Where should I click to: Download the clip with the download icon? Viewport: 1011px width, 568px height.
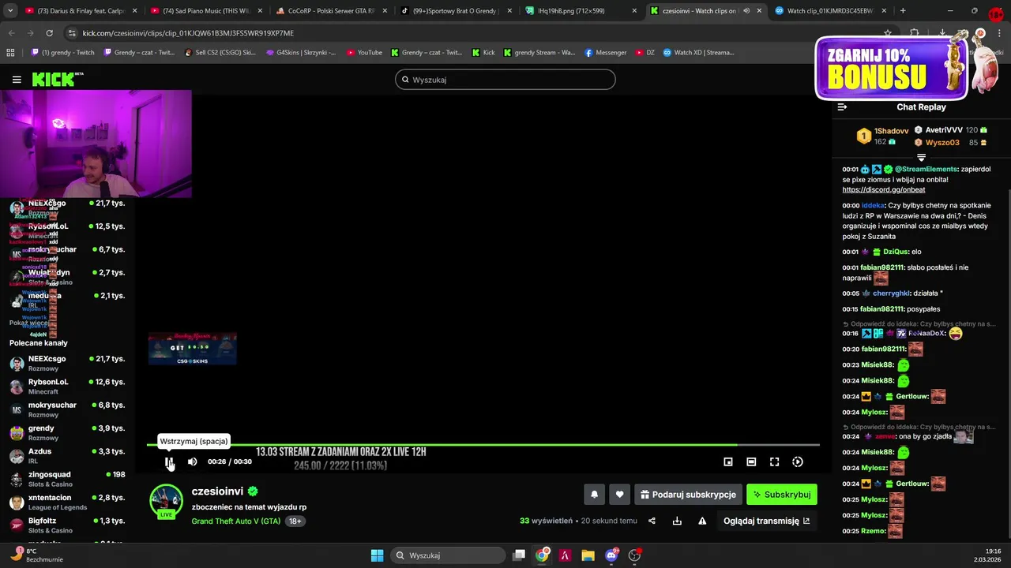[677, 521]
